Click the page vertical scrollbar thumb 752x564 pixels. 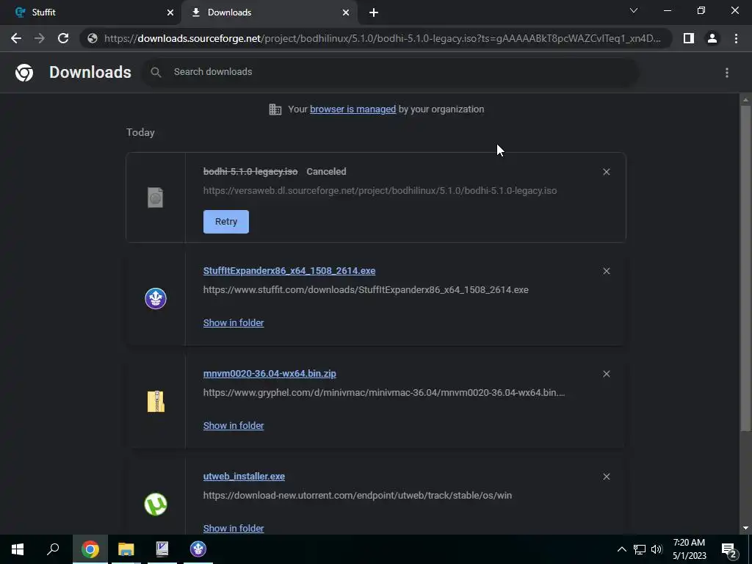tap(745, 267)
